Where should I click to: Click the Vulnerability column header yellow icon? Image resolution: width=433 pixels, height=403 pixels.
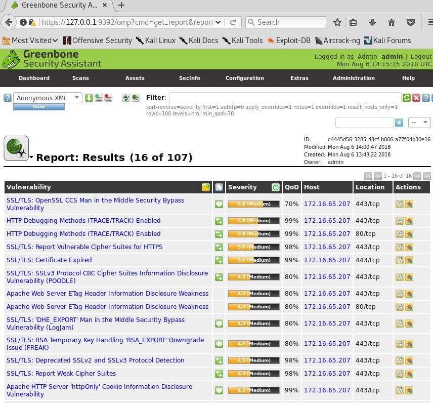(x=205, y=187)
